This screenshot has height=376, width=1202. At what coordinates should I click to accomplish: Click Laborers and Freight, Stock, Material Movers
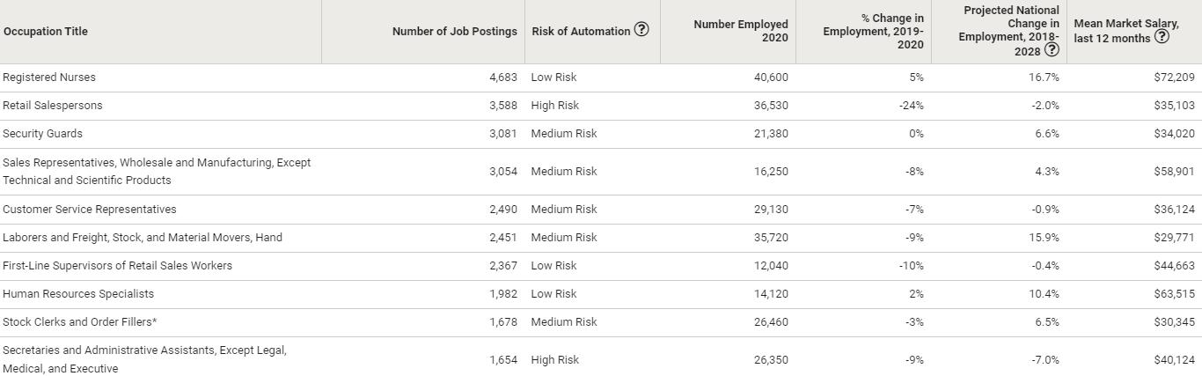(x=143, y=238)
